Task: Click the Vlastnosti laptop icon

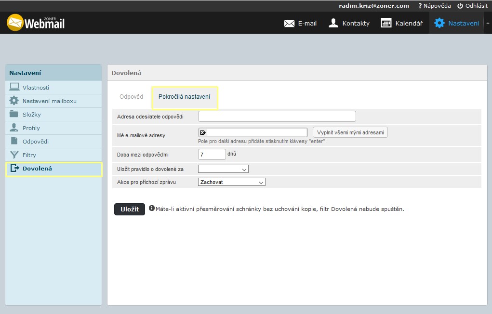Action: (x=14, y=88)
